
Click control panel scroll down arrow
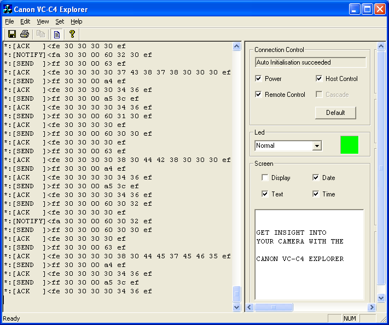pos(381,298)
